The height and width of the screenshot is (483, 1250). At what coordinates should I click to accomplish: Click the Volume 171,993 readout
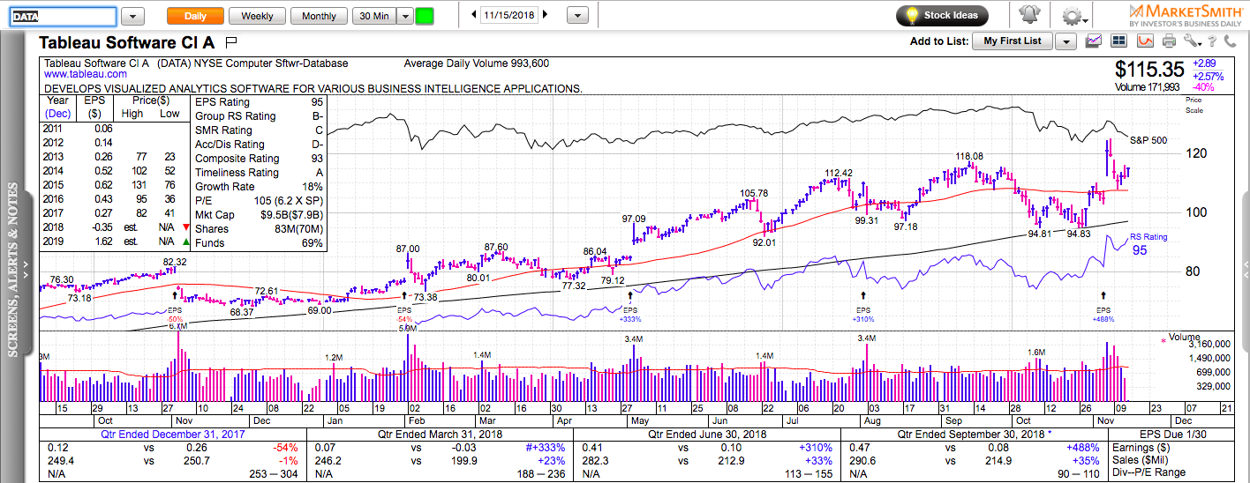[1148, 87]
